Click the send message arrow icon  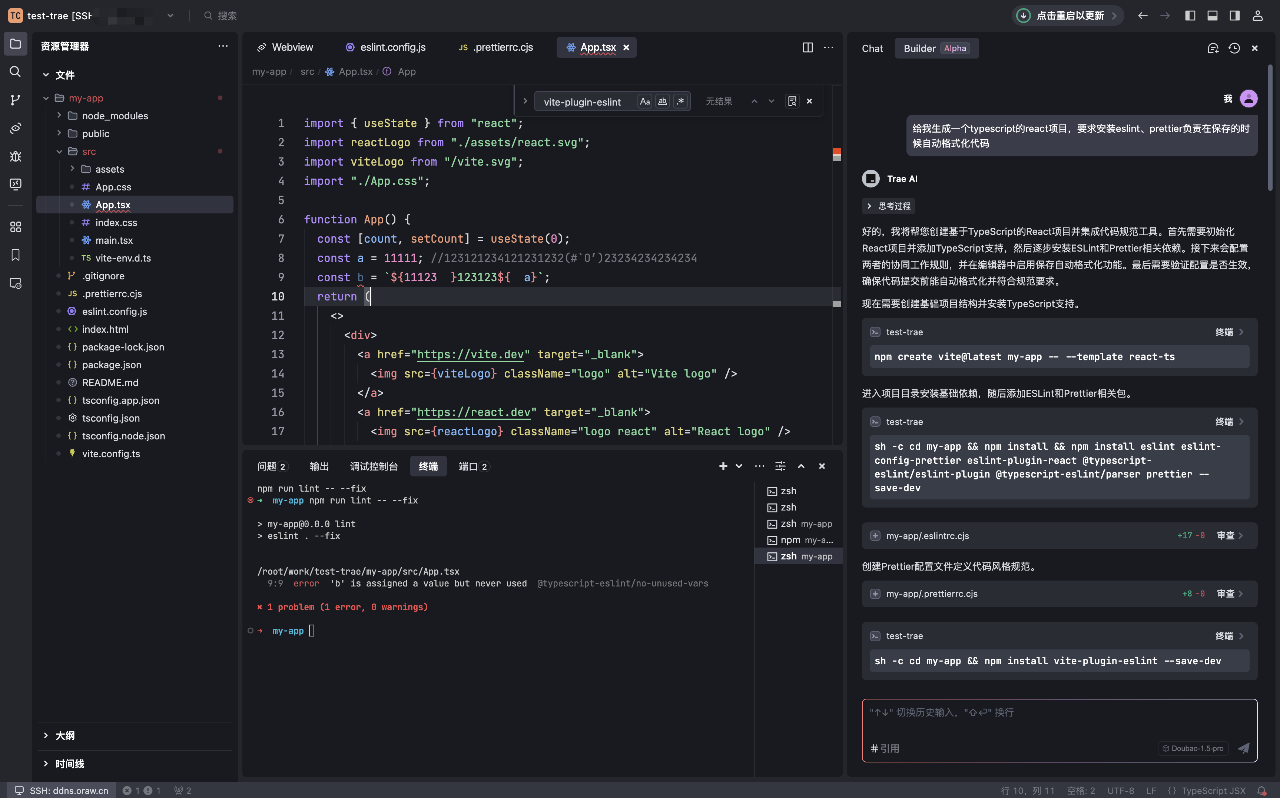pos(1243,748)
